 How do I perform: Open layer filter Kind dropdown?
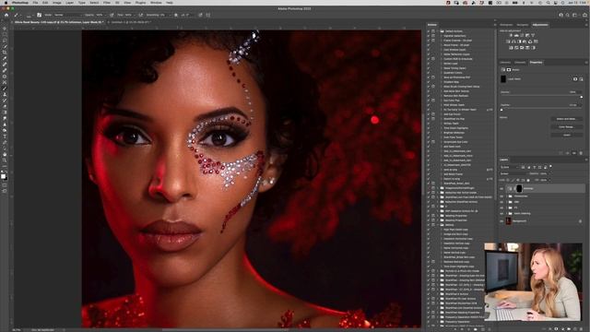tap(510, 167)
